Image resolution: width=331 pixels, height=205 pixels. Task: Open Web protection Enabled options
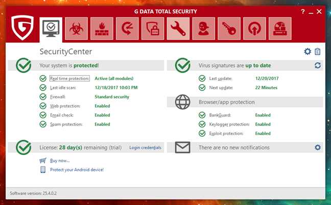[102, 106]
